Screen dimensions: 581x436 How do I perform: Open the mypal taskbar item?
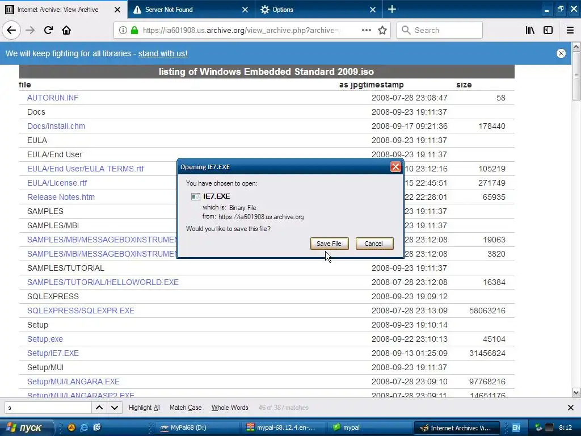[x=369, y=428]
